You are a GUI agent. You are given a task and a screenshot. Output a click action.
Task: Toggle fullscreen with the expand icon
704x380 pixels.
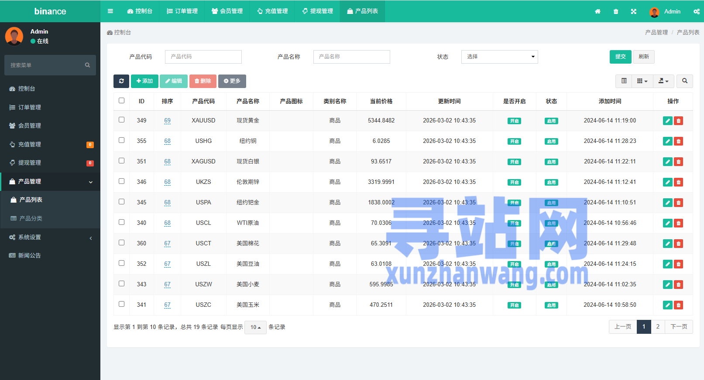633,12
